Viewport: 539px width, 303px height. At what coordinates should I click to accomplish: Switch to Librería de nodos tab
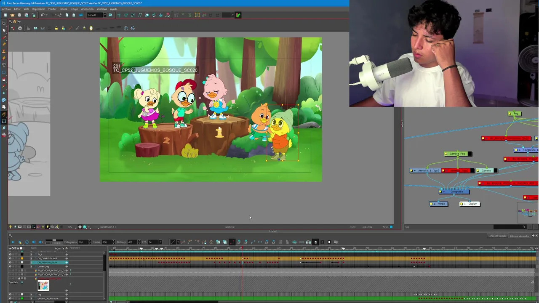click(519, 236)
